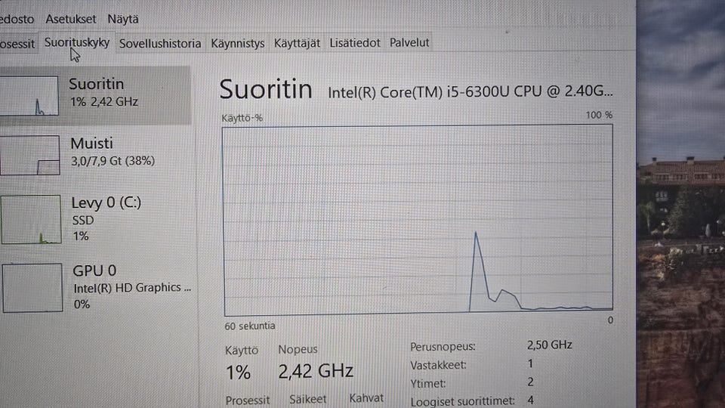Click the Vastakkeet label

click(438, 365)
